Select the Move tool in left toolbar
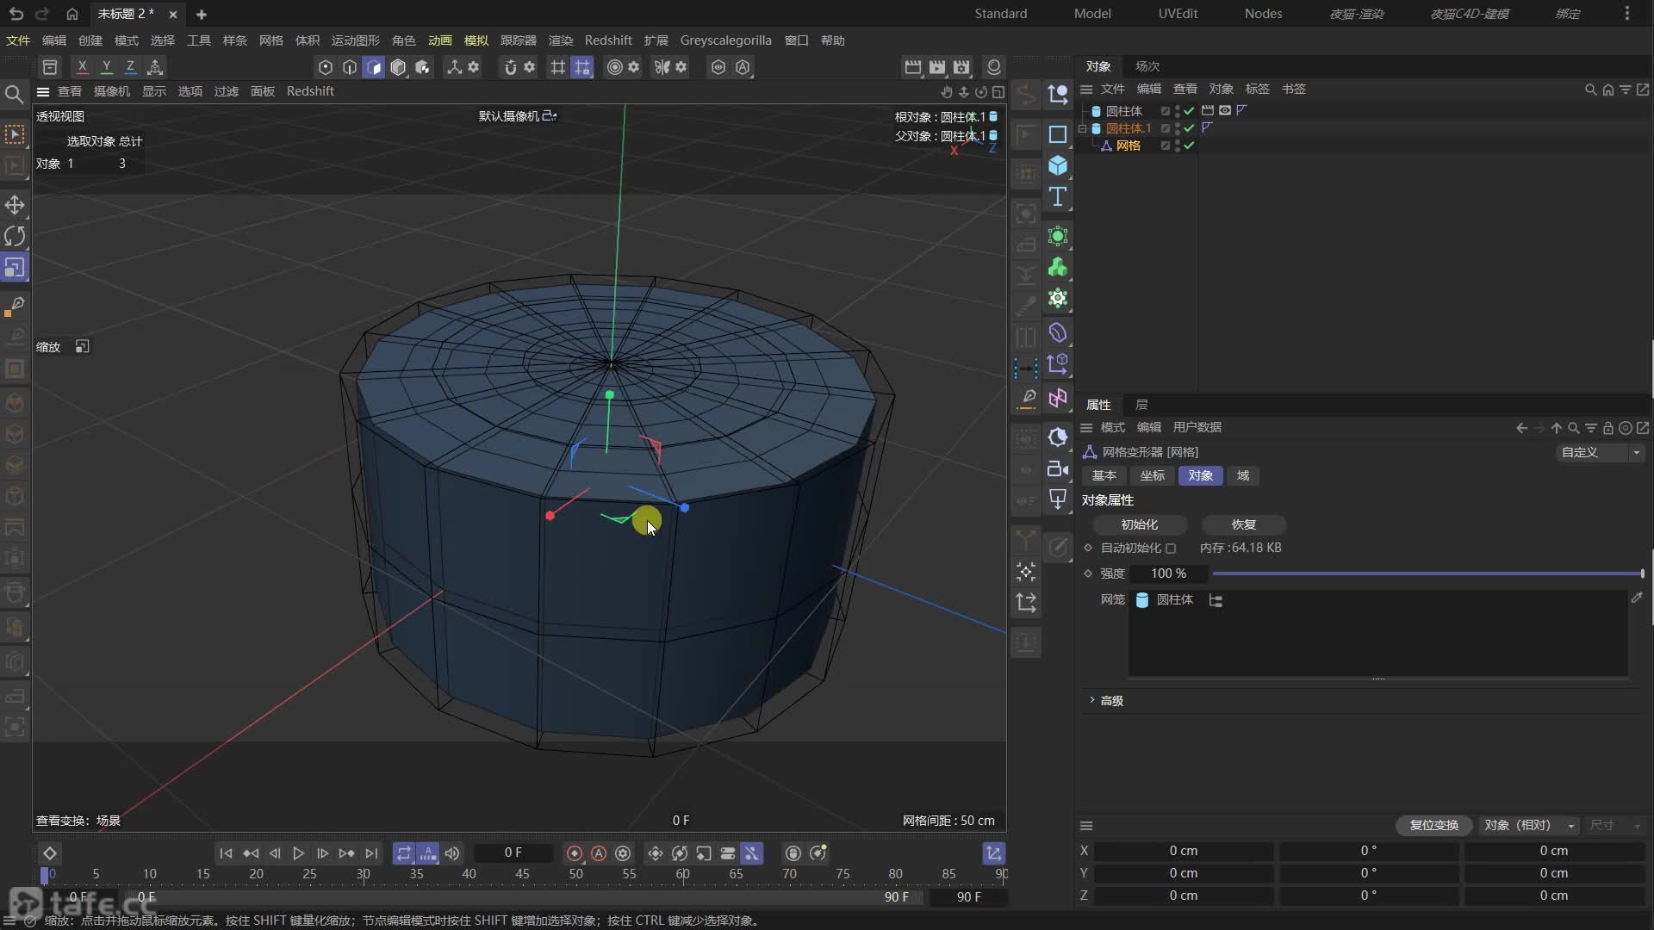Image resolution: width=1654 pixels, height=930 pixels. click(15, 205)
